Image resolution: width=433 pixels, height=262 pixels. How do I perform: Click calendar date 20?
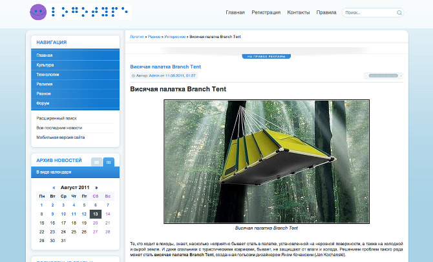point(95,223)
